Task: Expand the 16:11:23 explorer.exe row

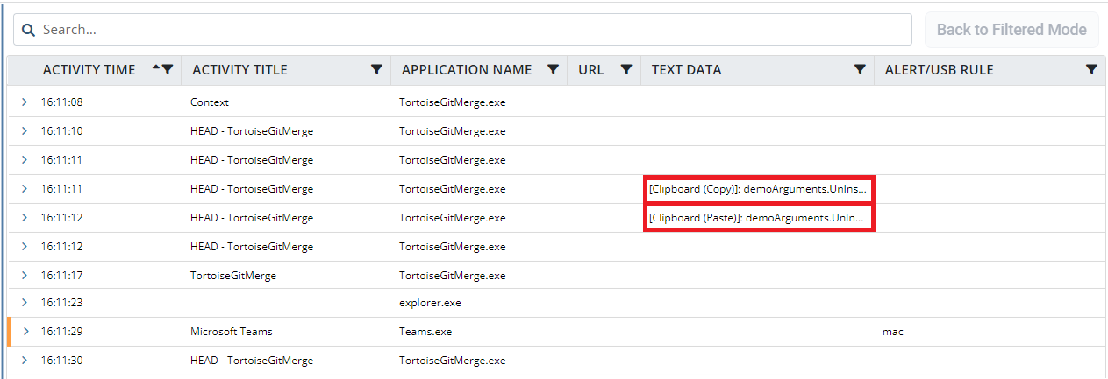Action: (25, 303)
